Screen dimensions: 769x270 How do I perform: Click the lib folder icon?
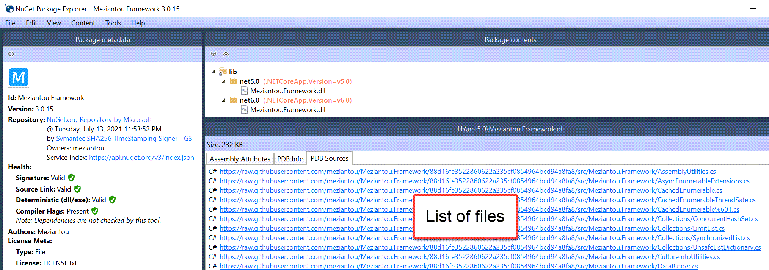(x=223, y=72)
